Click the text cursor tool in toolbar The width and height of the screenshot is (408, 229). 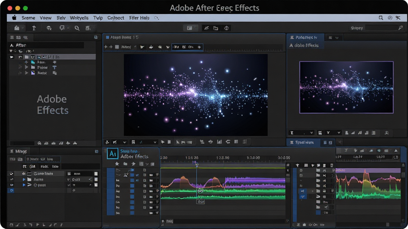pos(34,28)
